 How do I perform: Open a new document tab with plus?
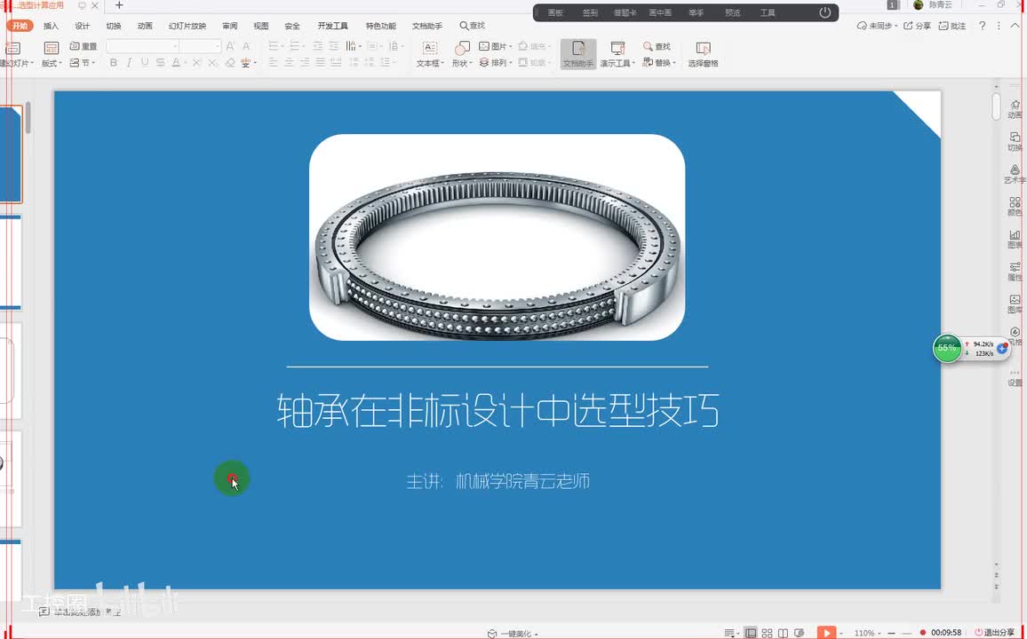tap(119, 5)
